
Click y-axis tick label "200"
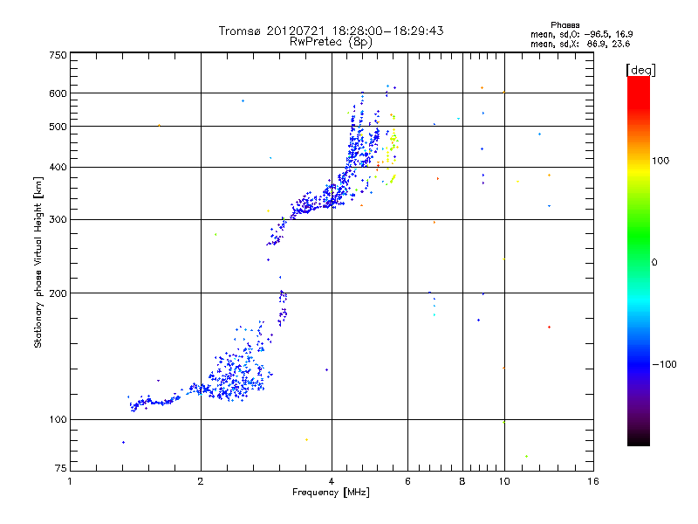point(58,293)
